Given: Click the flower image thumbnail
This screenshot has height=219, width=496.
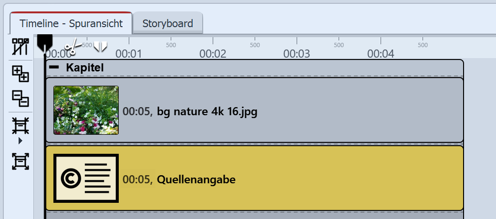Looking at the screenshot, I should (x=86, y=110).
